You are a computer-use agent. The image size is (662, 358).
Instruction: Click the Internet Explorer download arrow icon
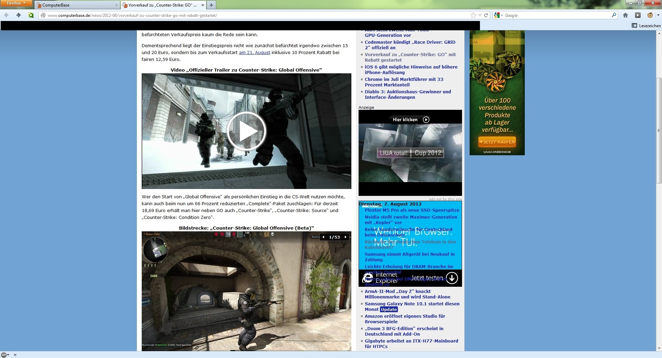(452, 278)
